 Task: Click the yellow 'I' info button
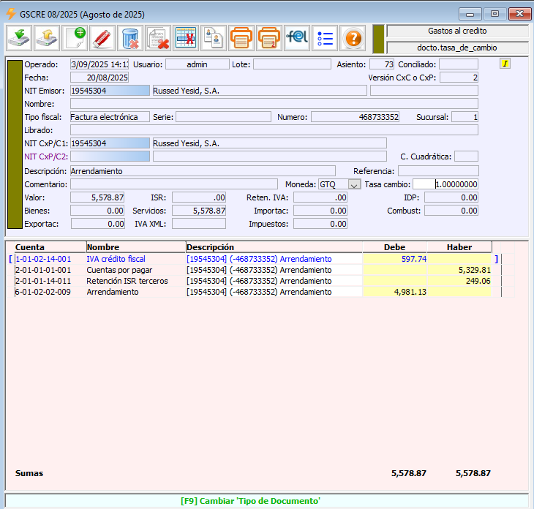505,64
